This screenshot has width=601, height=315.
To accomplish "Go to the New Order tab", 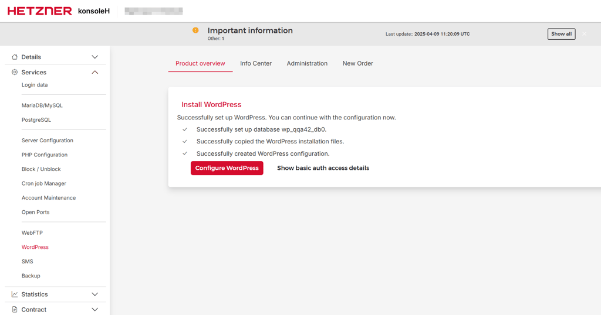I will point(357,63).
